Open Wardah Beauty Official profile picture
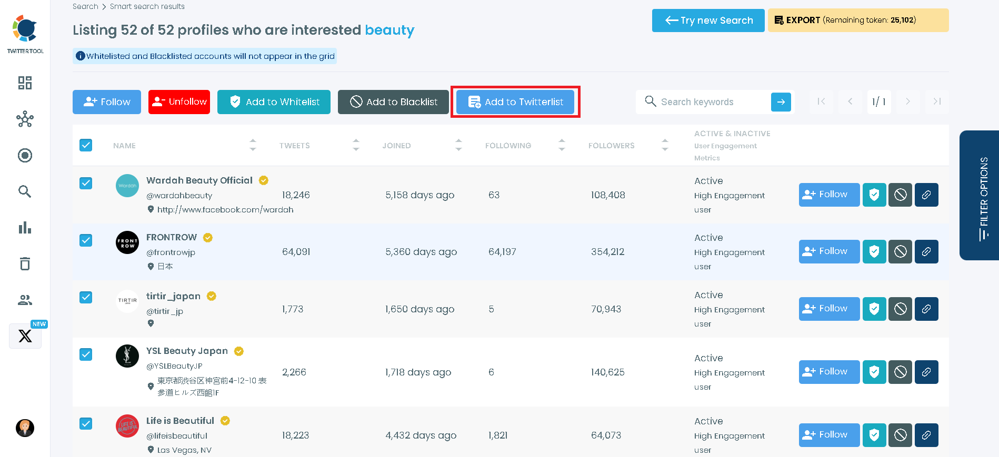The image size is (999, 457). coord(127,186)
